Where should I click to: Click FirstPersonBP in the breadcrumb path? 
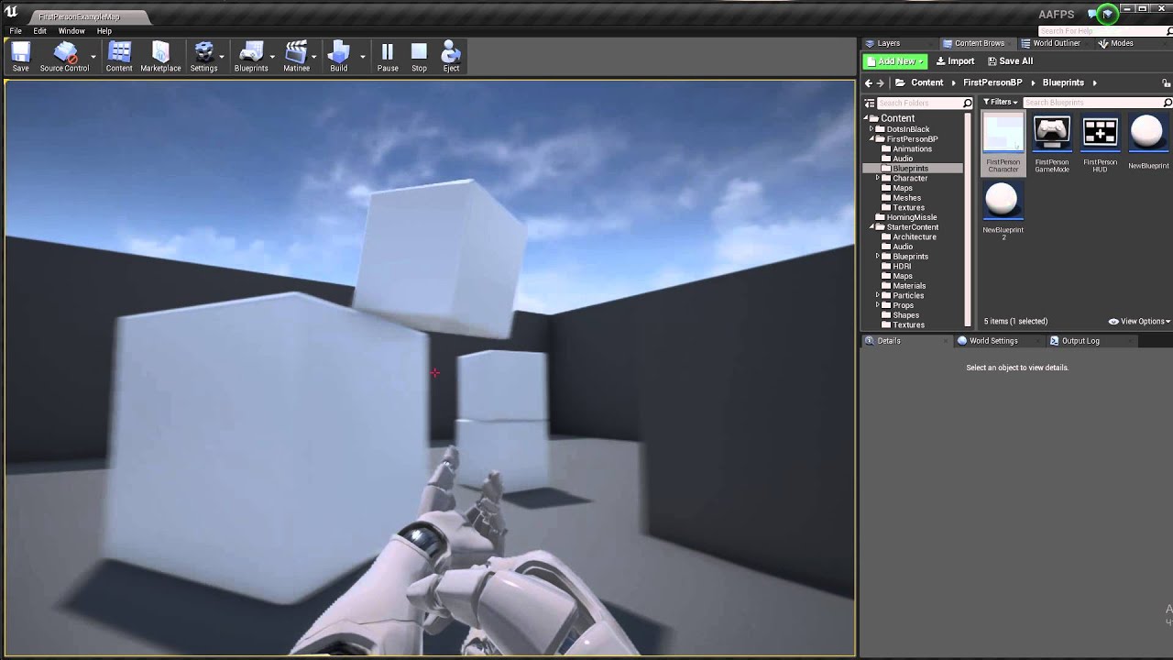click(x=992, y=82)
